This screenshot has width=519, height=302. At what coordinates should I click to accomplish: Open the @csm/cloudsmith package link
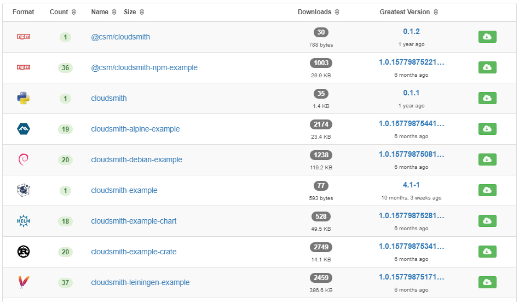pos(120,37)
